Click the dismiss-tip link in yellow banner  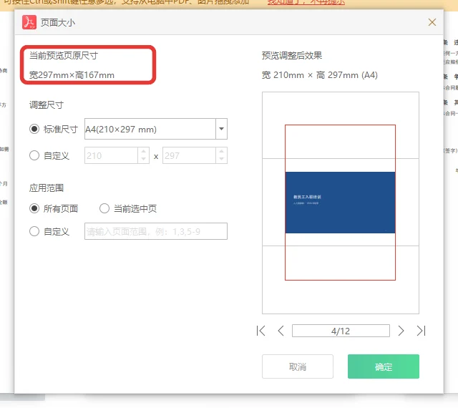click(306, 2)
